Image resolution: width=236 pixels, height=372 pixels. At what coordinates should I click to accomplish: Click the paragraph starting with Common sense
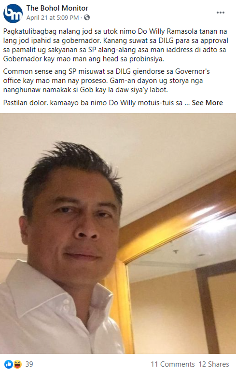107,81
